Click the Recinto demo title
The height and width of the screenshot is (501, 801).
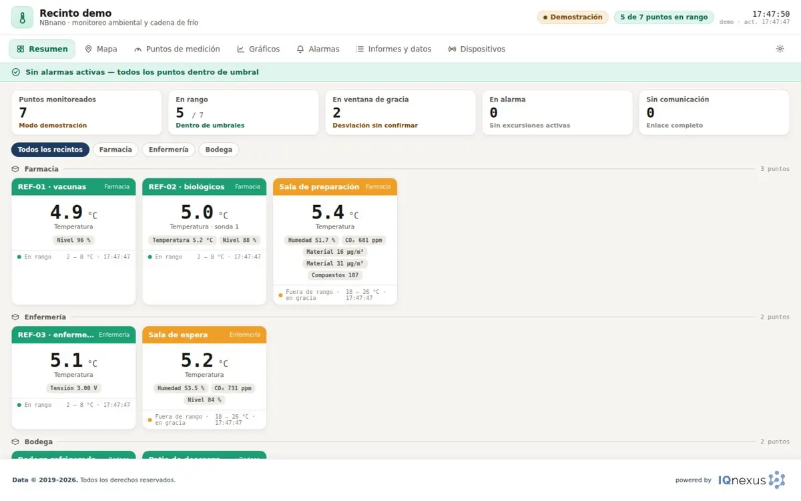click(x=75, y=13)
